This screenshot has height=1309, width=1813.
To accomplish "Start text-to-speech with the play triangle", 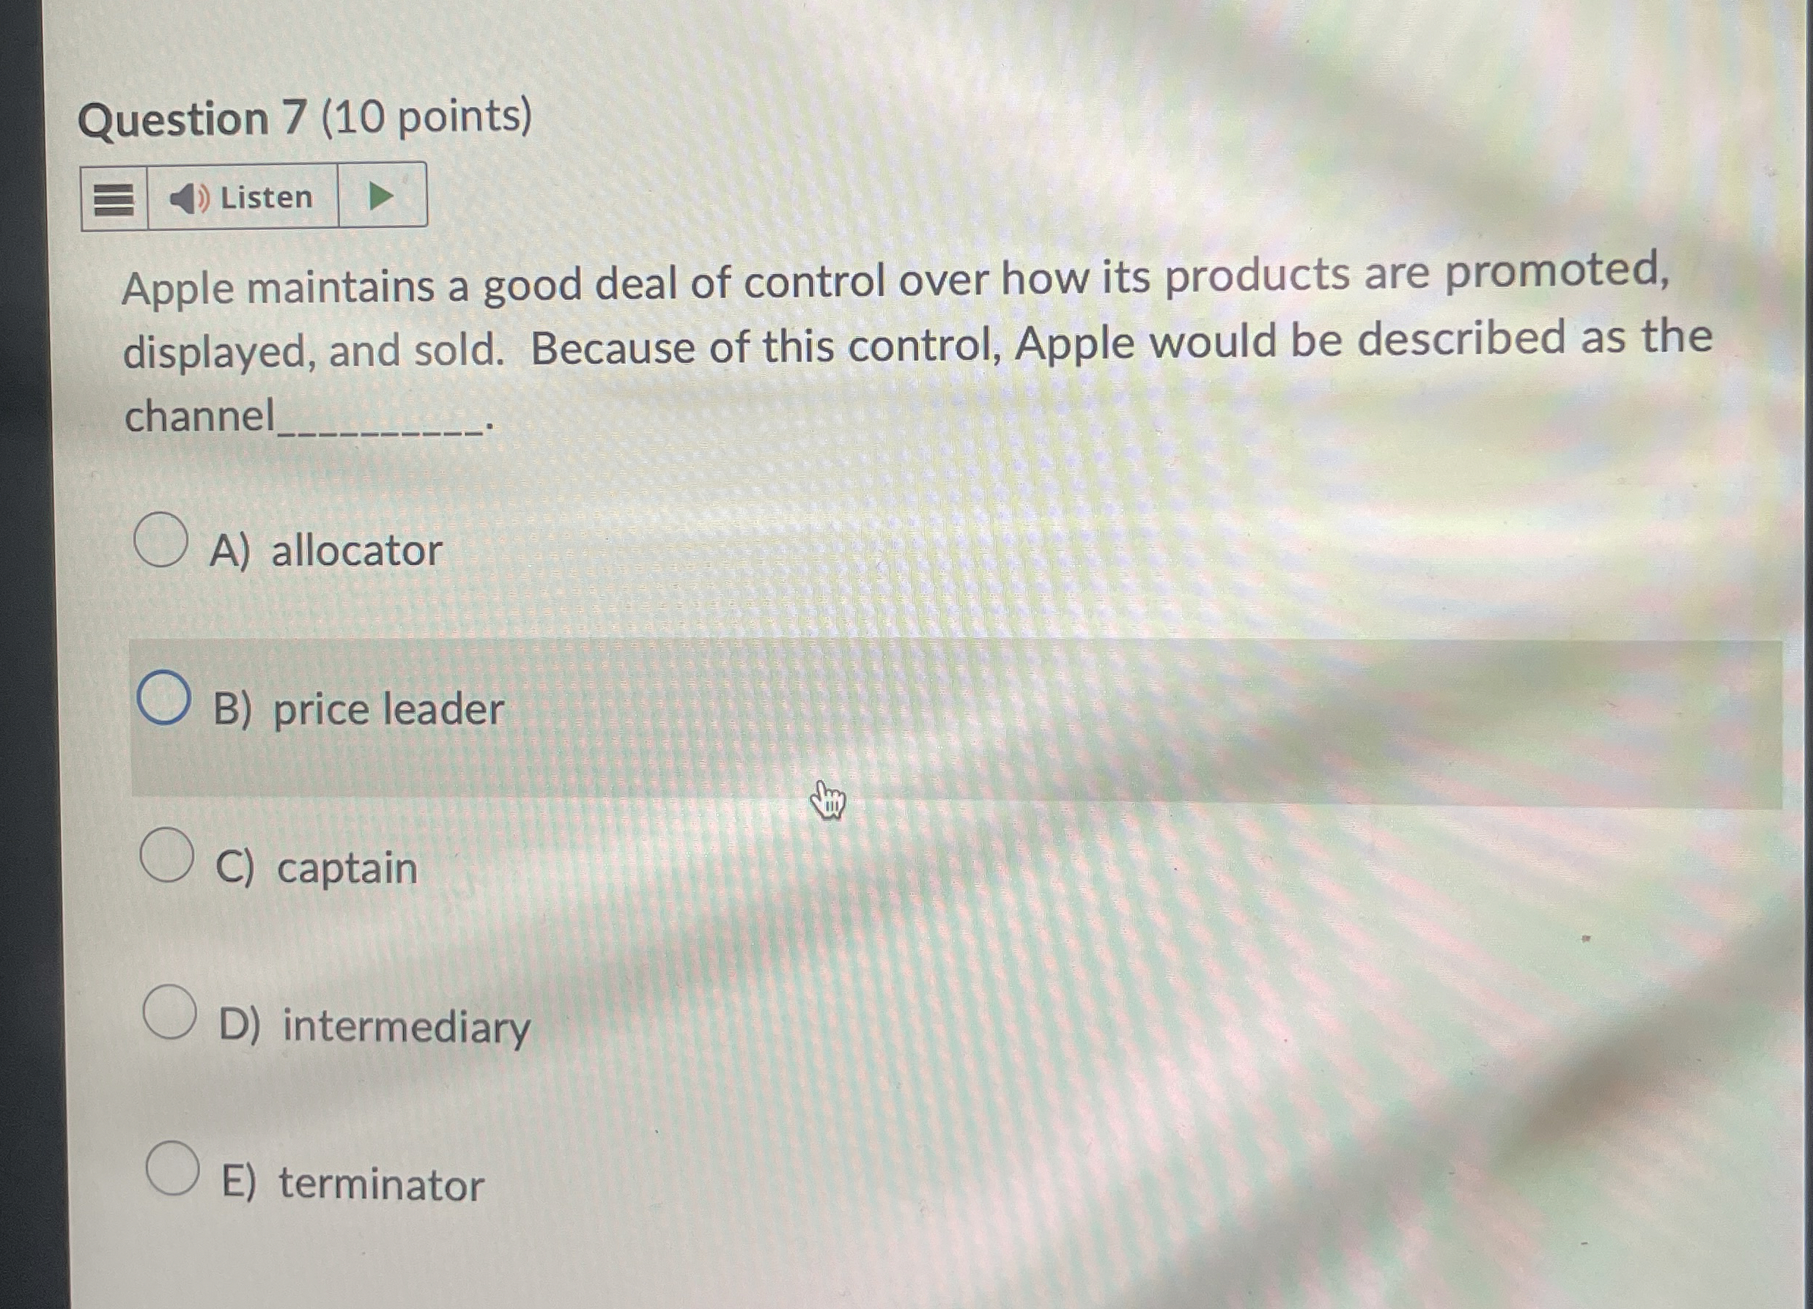I will pyautogui.click(x=381, y=197).
